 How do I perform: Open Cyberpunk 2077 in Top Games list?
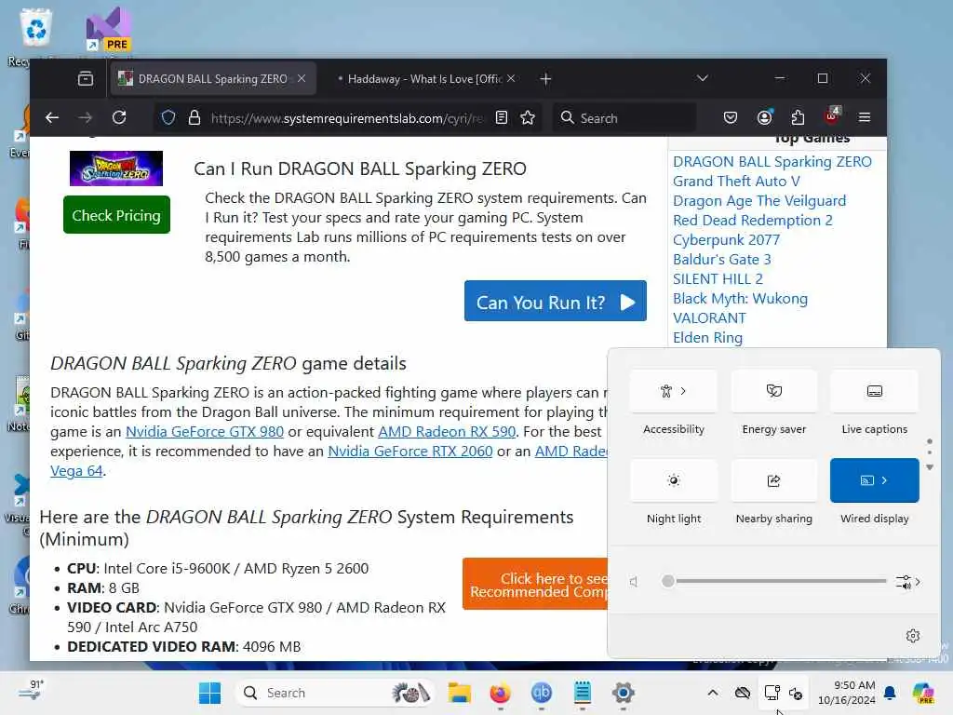(726, 239)
